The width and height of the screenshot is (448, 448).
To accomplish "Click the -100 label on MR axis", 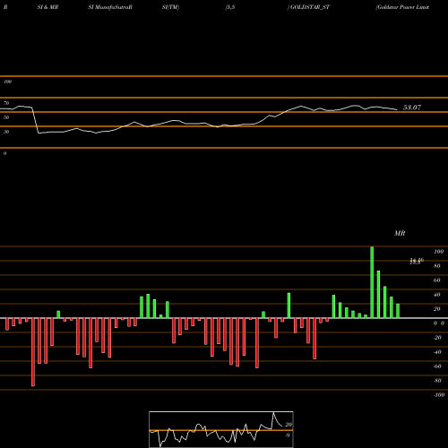I will pyautogui.click(x=439, y=395).
